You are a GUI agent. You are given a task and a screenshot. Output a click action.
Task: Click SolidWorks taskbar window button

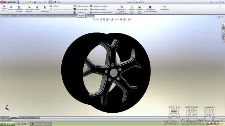(x=41, y=124)
